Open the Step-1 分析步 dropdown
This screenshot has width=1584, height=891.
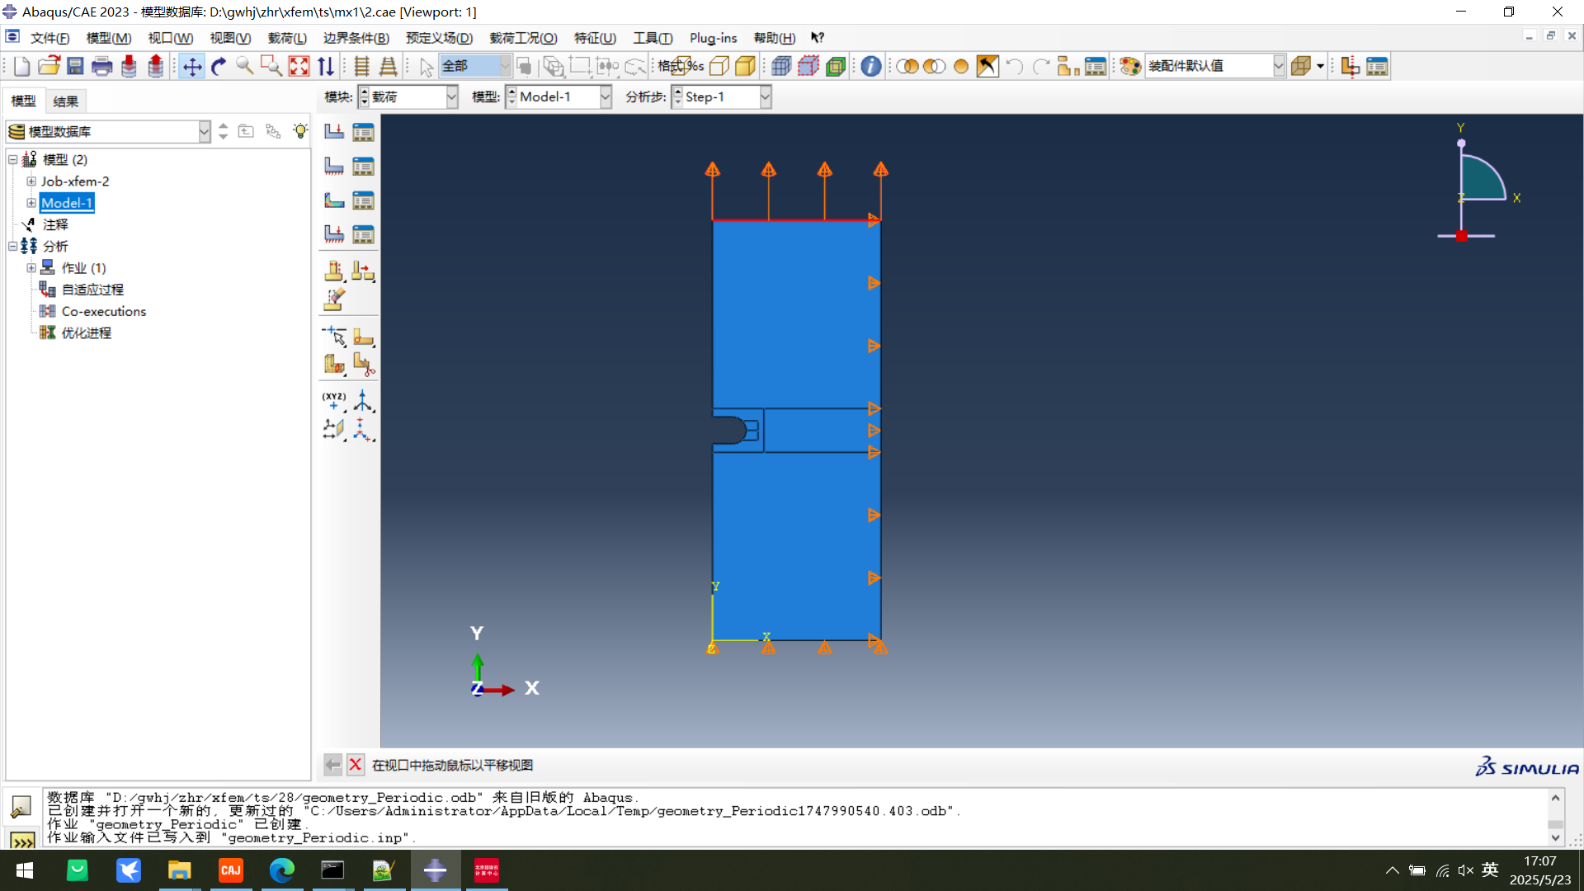765,97
